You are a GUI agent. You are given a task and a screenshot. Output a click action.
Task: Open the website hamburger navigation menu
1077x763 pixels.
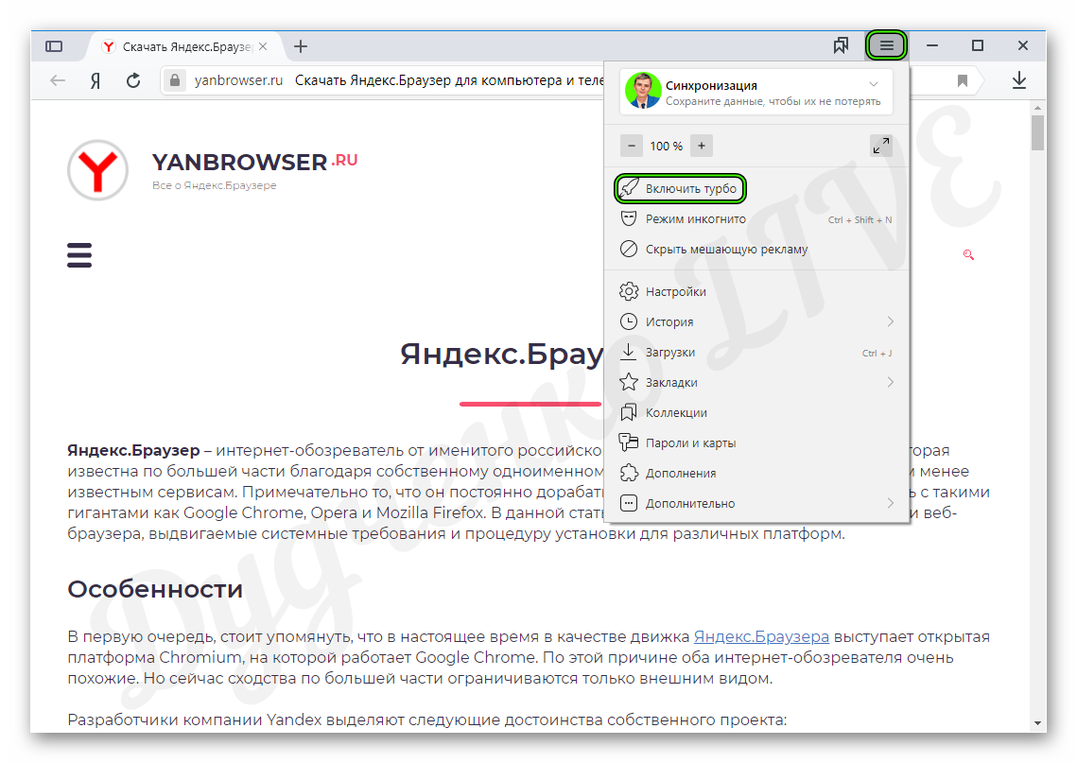click(79, 254)
